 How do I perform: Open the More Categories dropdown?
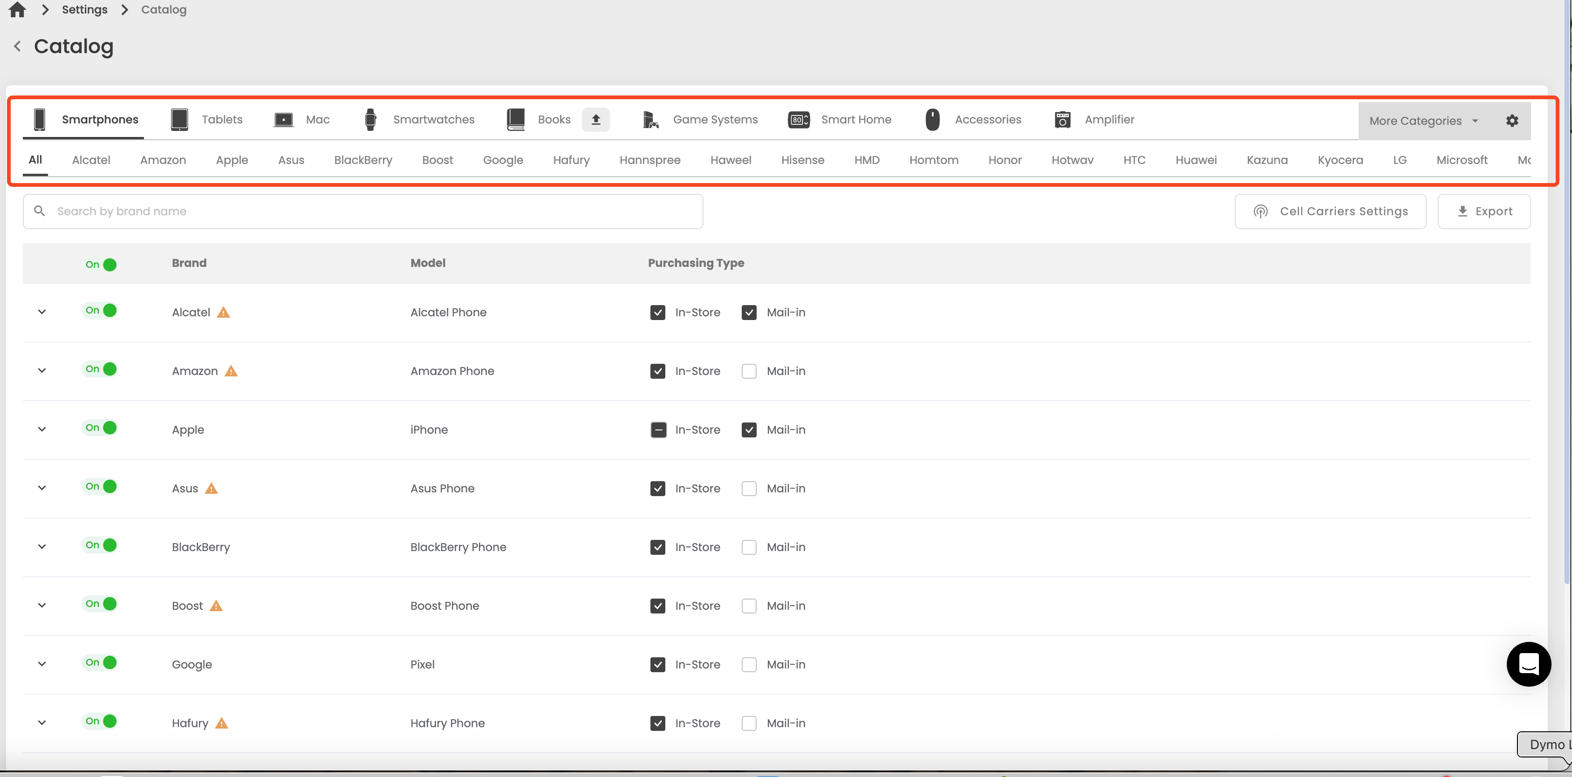1424,121
